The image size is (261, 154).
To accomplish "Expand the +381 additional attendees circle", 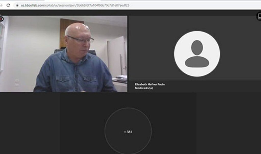I will click(x=128, y=132).
